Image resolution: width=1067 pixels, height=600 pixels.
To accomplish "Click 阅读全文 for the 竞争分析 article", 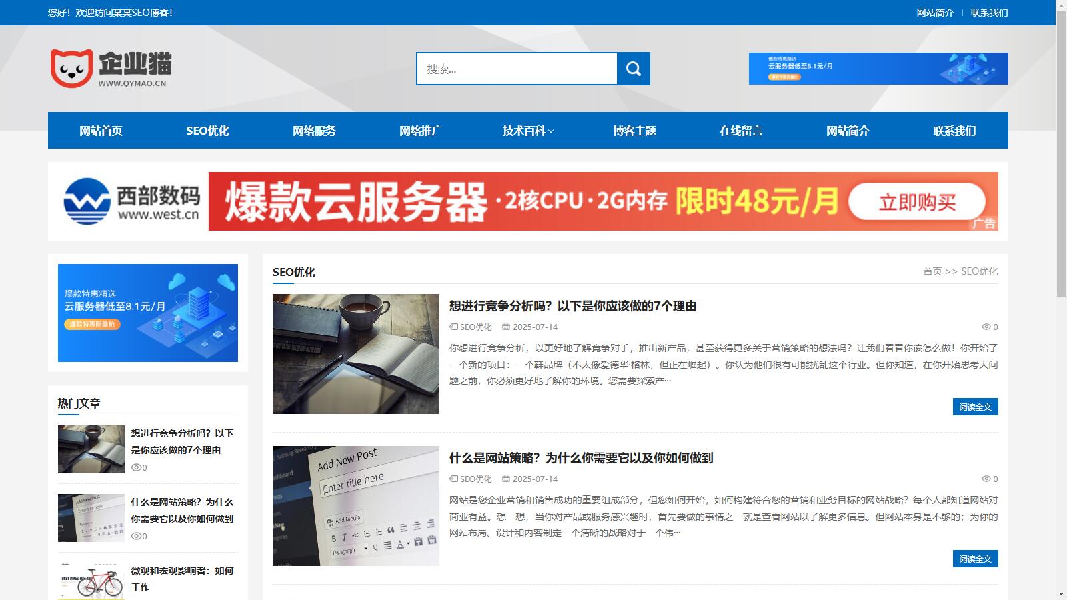I will point(975,407).
